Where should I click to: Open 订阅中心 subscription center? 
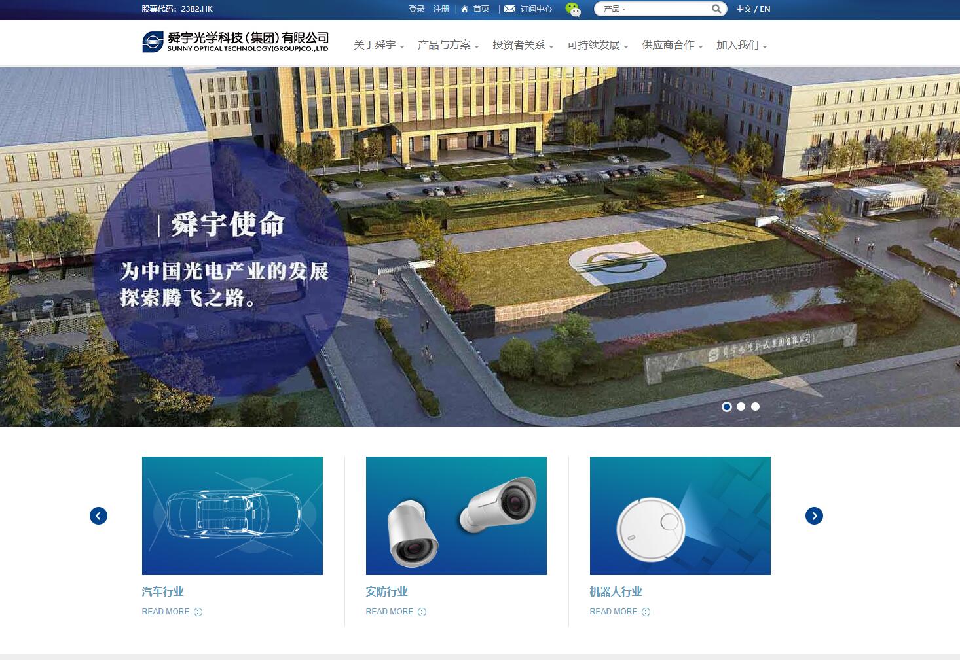536,9
